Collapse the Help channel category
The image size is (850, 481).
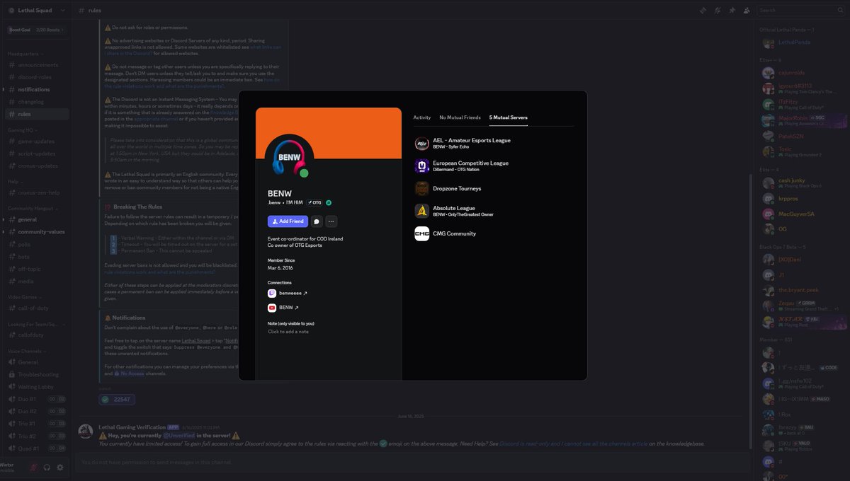pos(15,181)
